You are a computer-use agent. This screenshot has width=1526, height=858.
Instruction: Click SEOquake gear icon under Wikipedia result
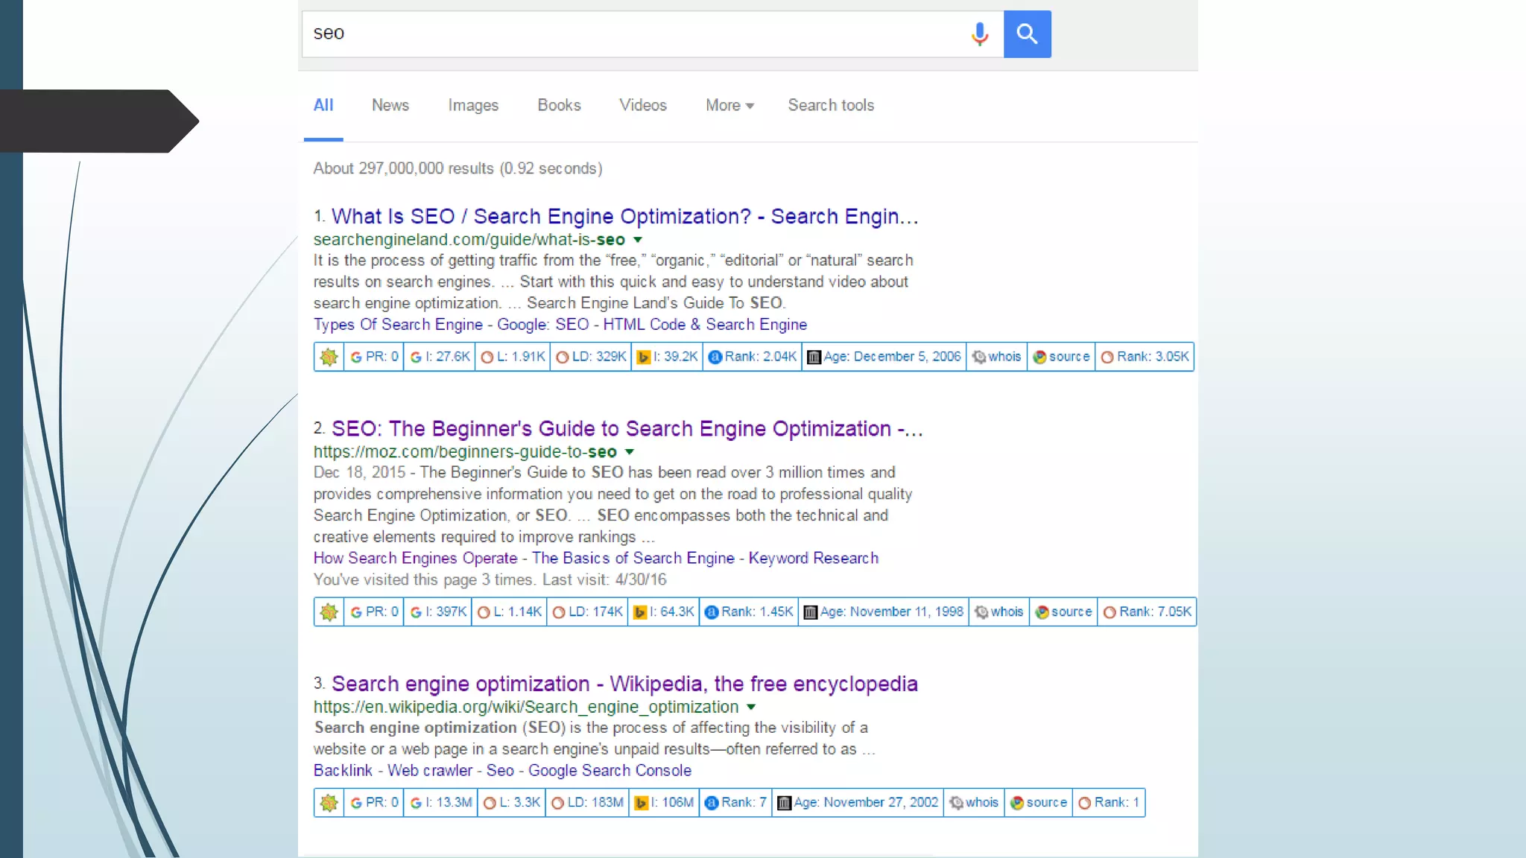click(329, 803)
